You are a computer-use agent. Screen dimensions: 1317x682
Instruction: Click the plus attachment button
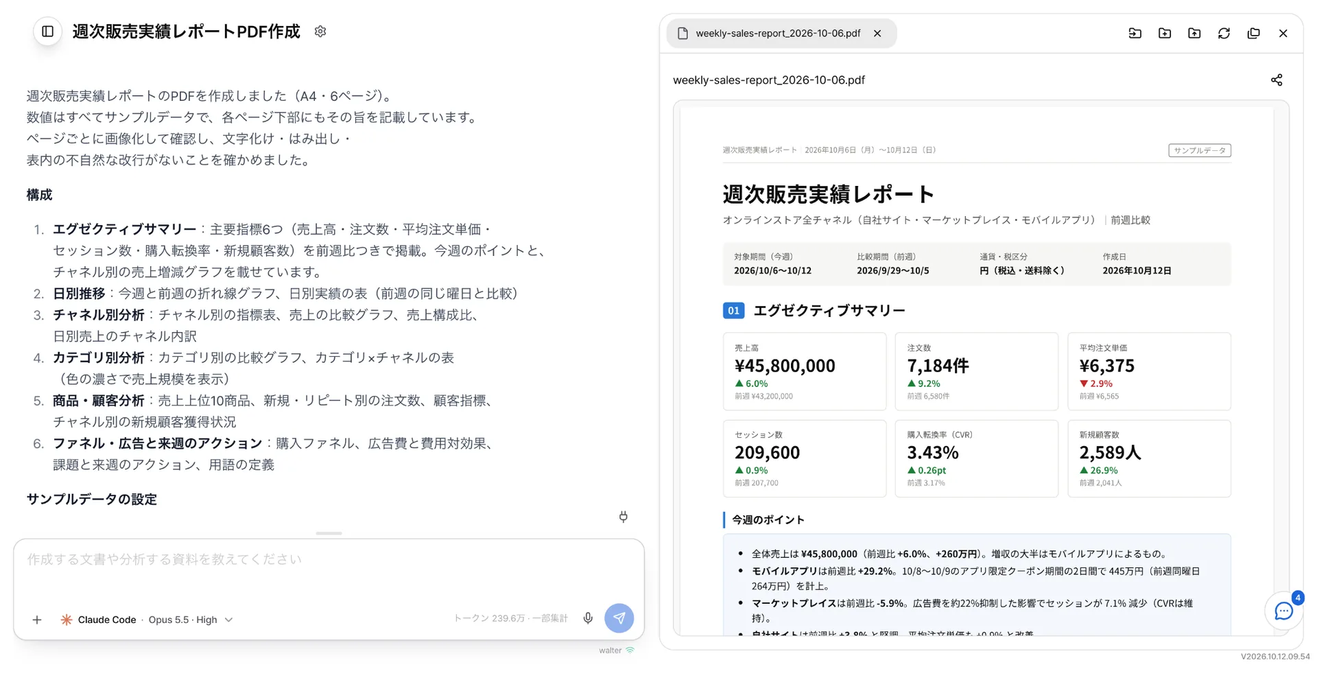37,620
